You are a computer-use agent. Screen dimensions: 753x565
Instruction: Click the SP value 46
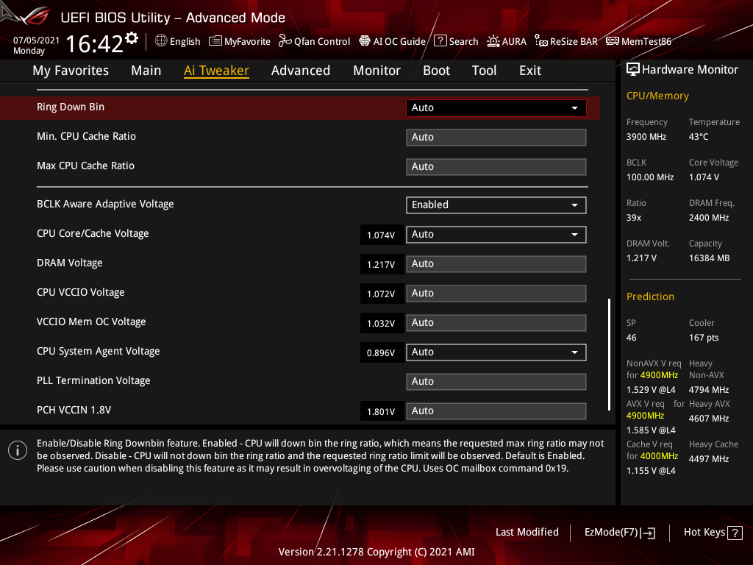pos(632,338)
